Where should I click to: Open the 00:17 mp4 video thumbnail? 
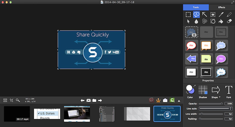(x=17, y=114)
